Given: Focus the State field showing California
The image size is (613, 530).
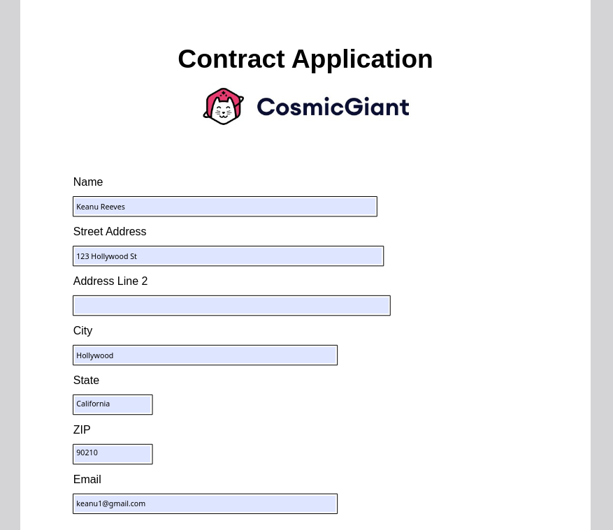Looking at the screenshot, I should [x=113, y=404].
